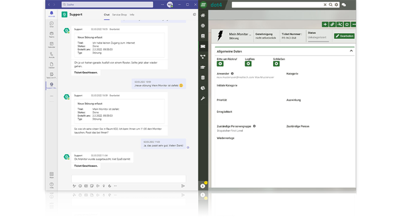This screenshot has width=401, height=217.
Task: Open Teams settings and more ellipsis
Action: point(162,5)
